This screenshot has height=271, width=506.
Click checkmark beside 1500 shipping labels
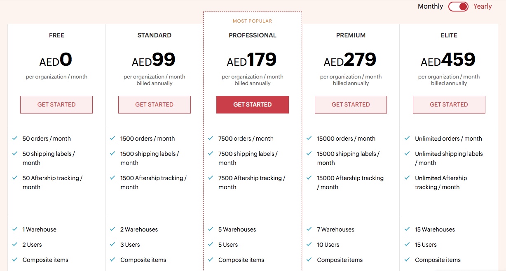coord(112,154)
